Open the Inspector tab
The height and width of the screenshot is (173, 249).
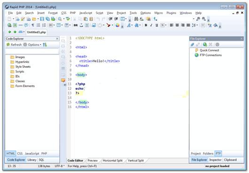215,160
